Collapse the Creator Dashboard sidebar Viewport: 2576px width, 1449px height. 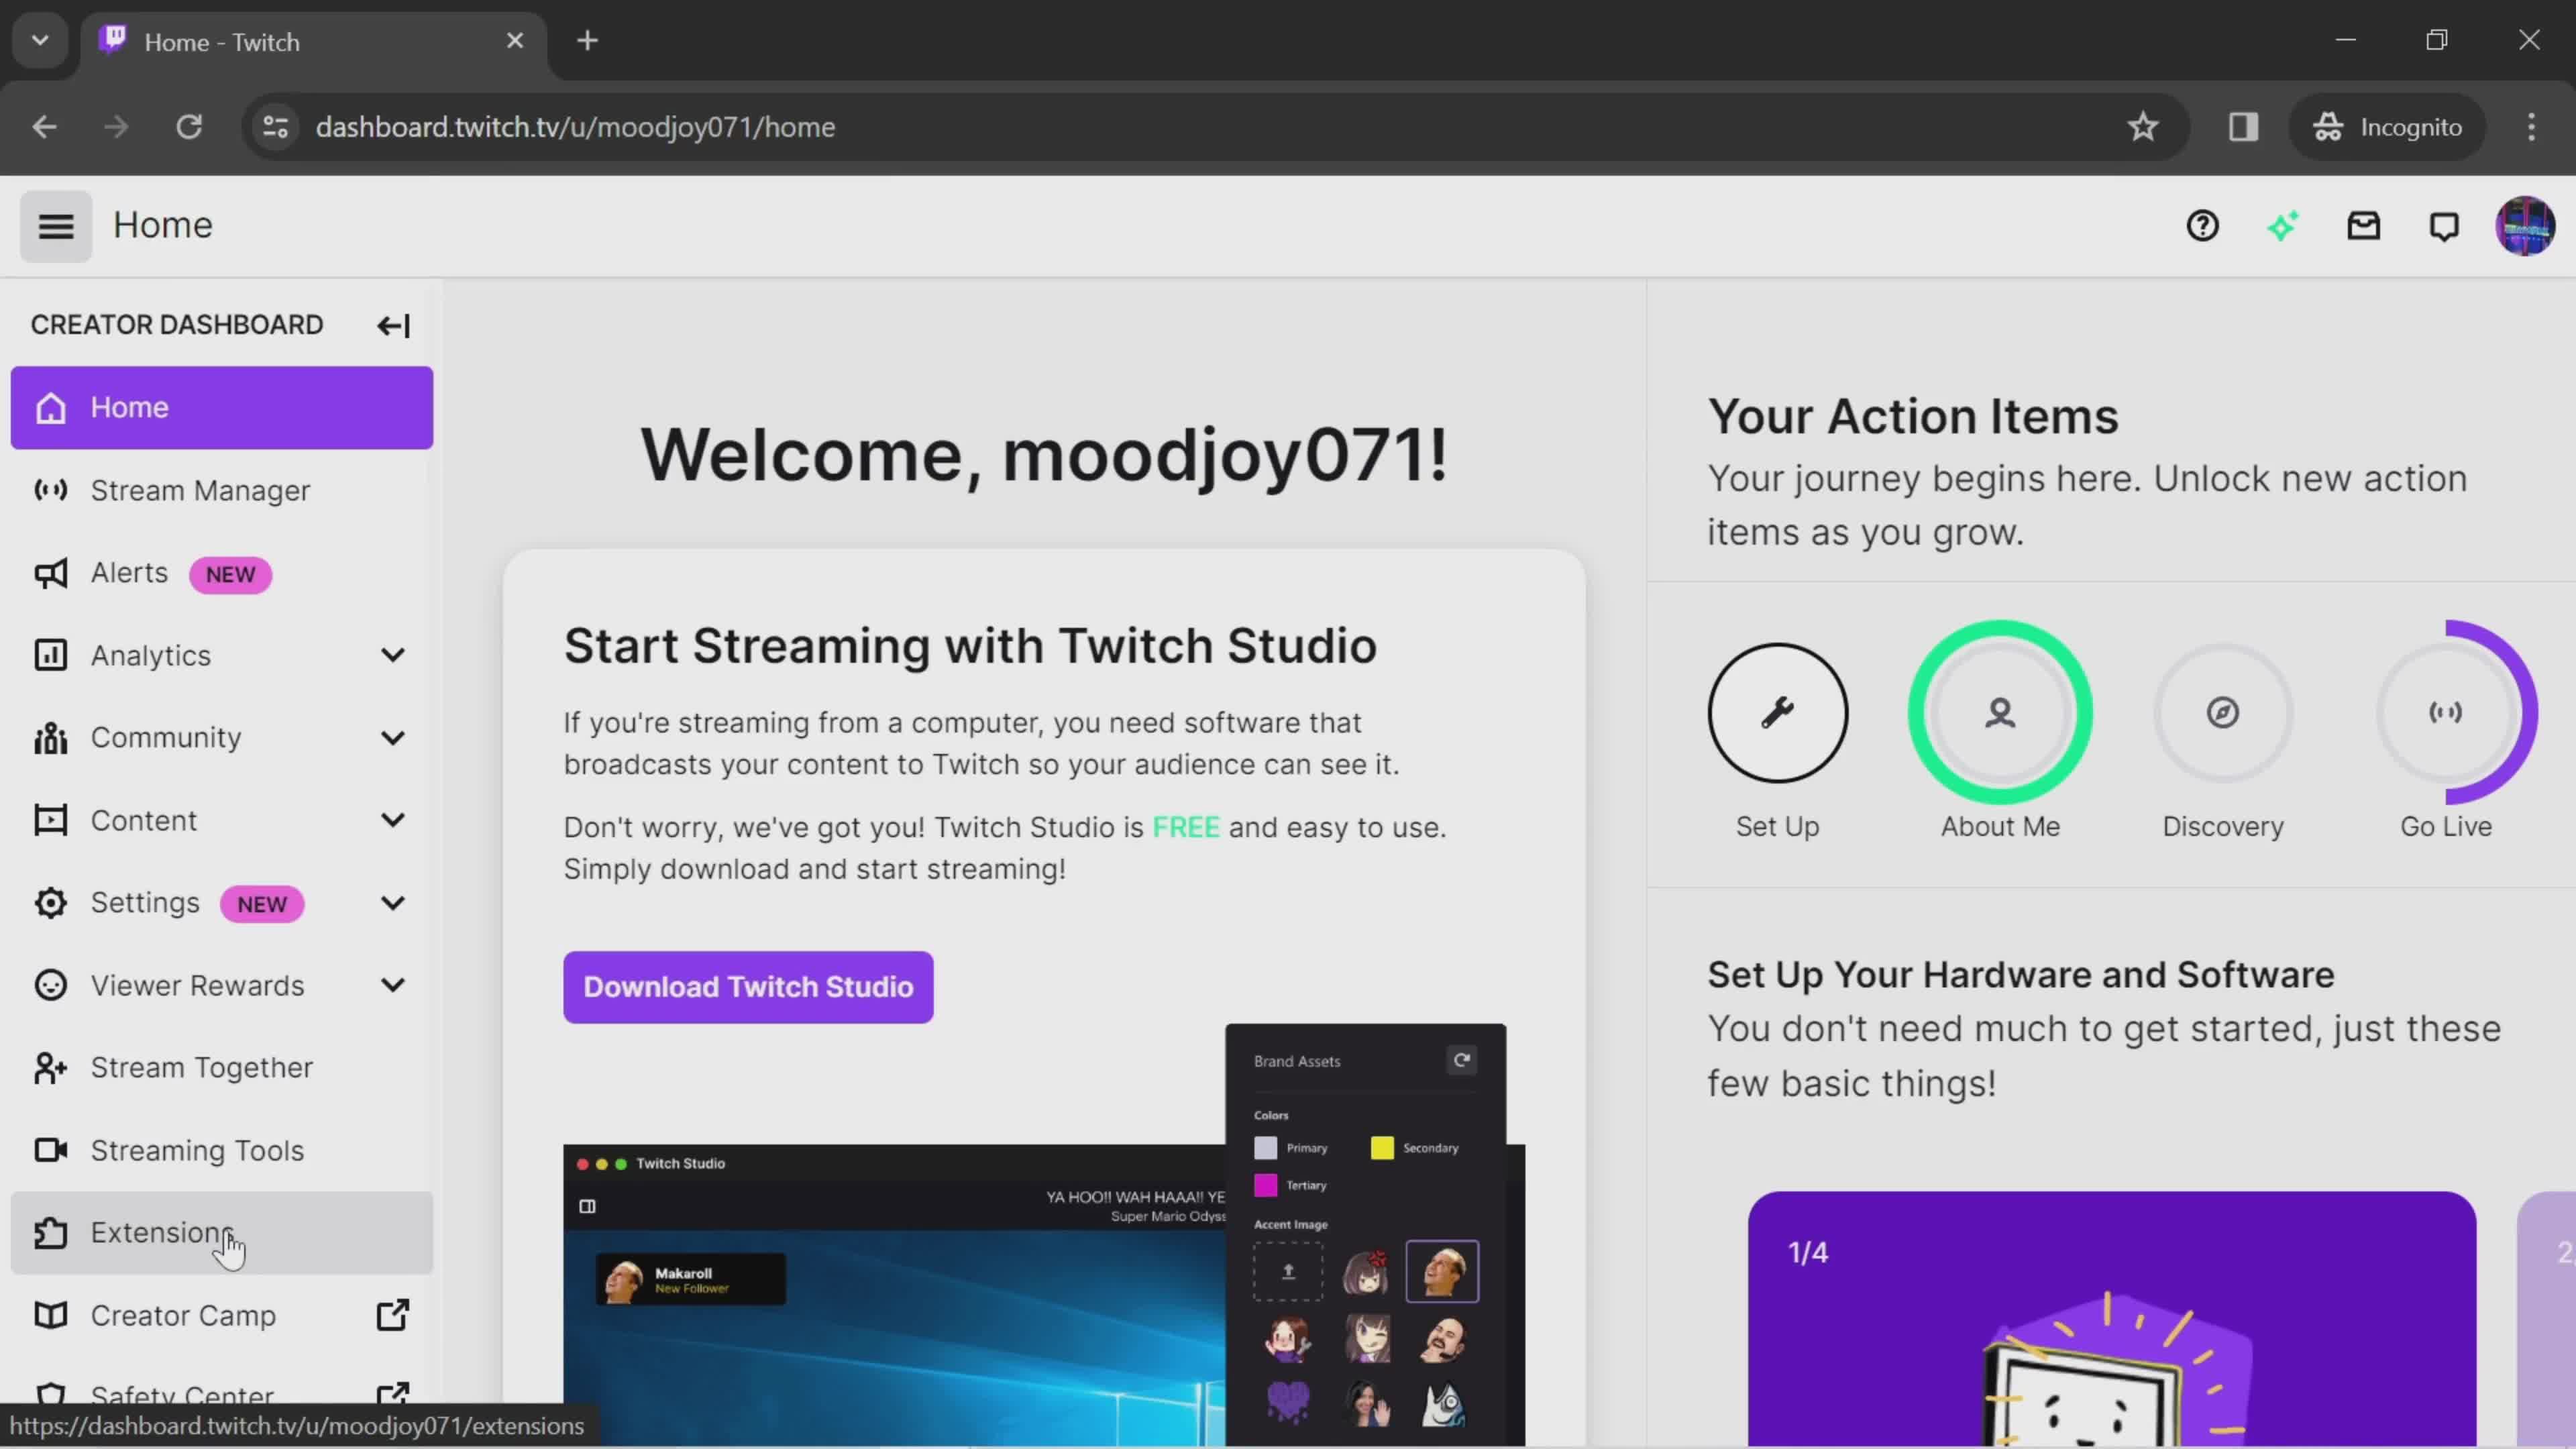click(393, 325)
